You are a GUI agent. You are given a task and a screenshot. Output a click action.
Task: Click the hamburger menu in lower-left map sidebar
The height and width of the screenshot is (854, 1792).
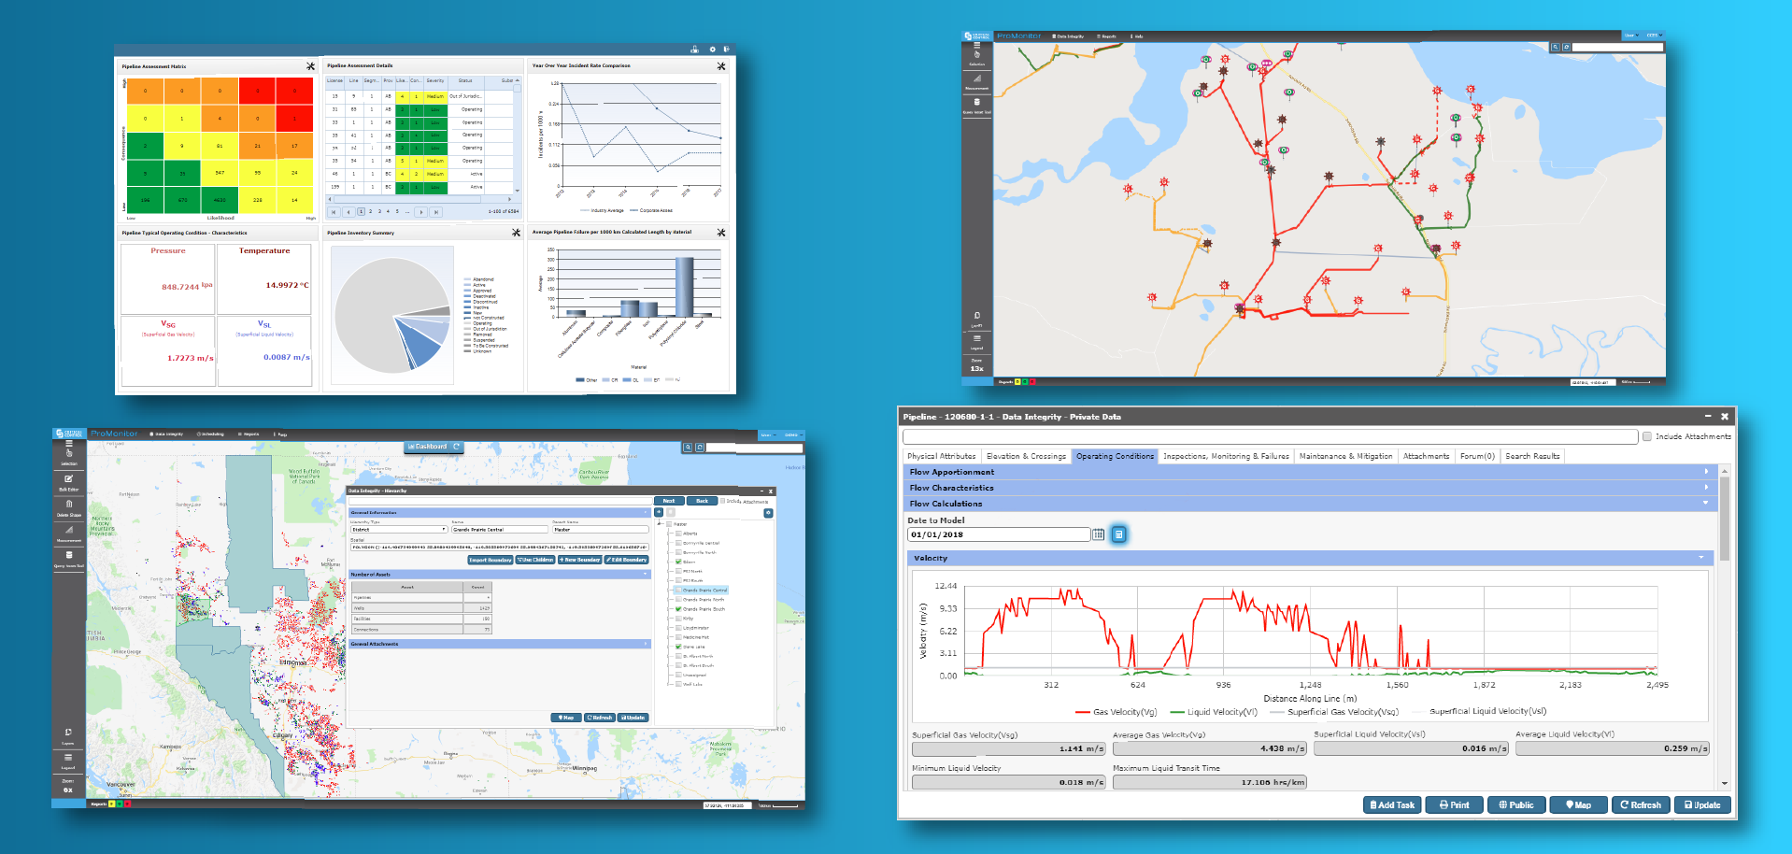tap(69, 445)
